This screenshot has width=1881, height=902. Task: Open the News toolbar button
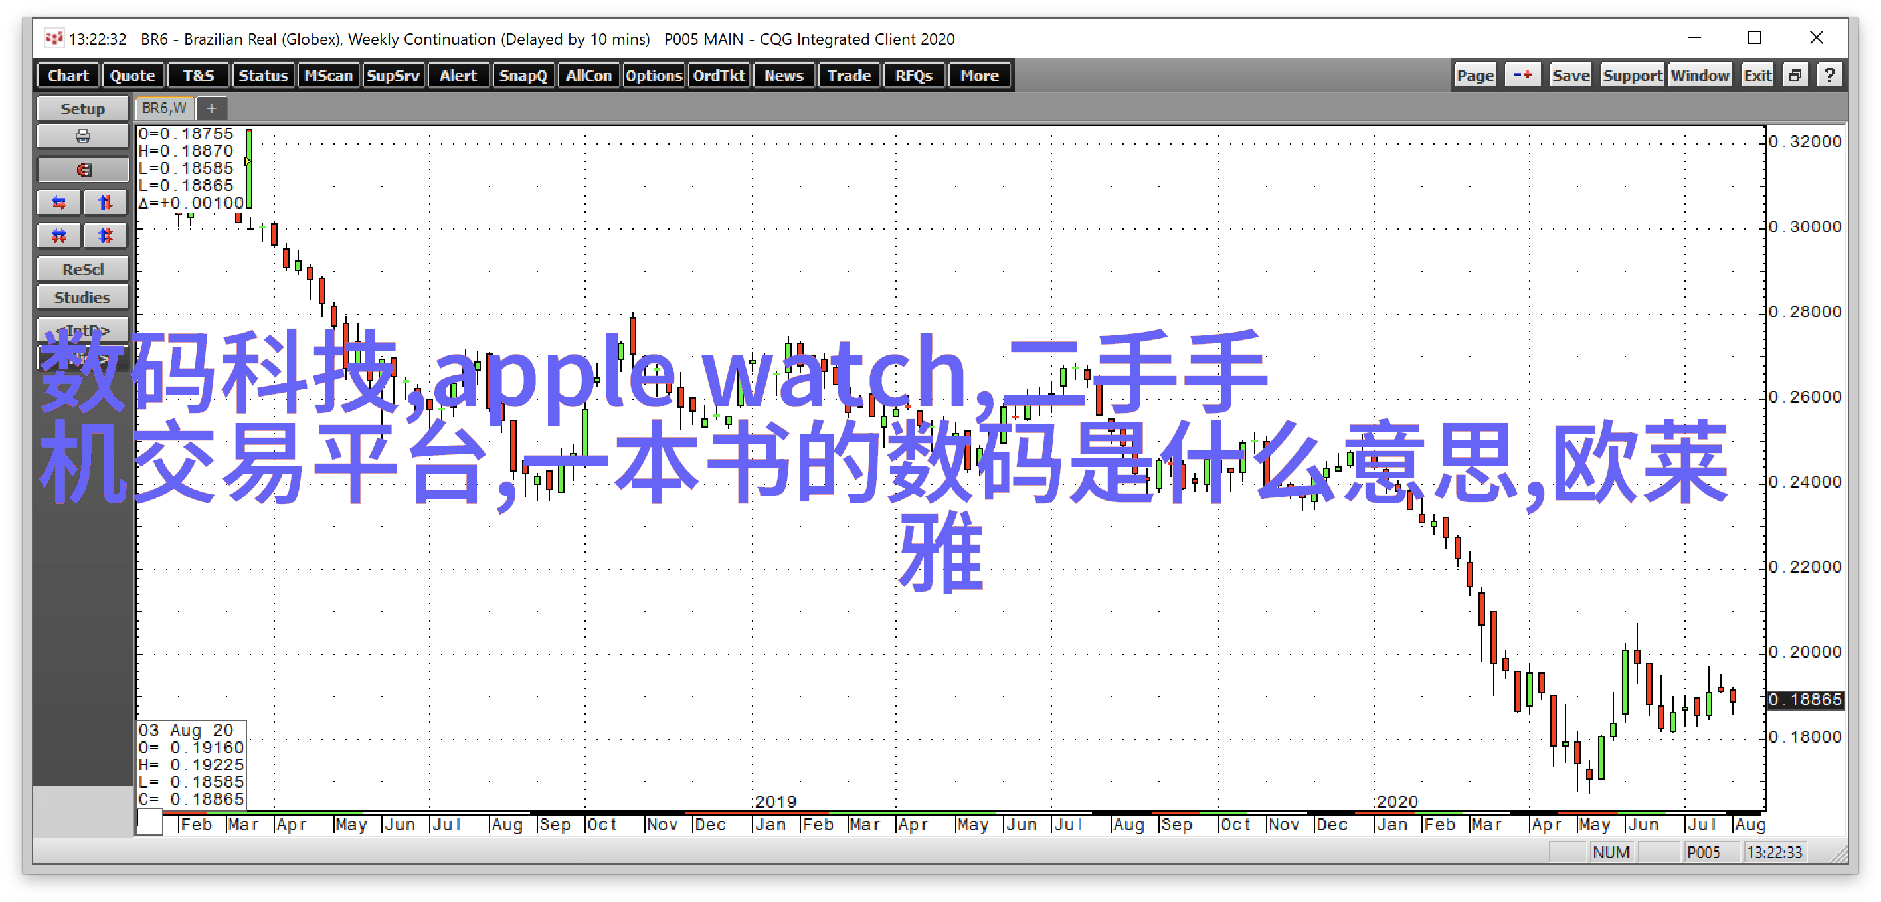(784, 75)
